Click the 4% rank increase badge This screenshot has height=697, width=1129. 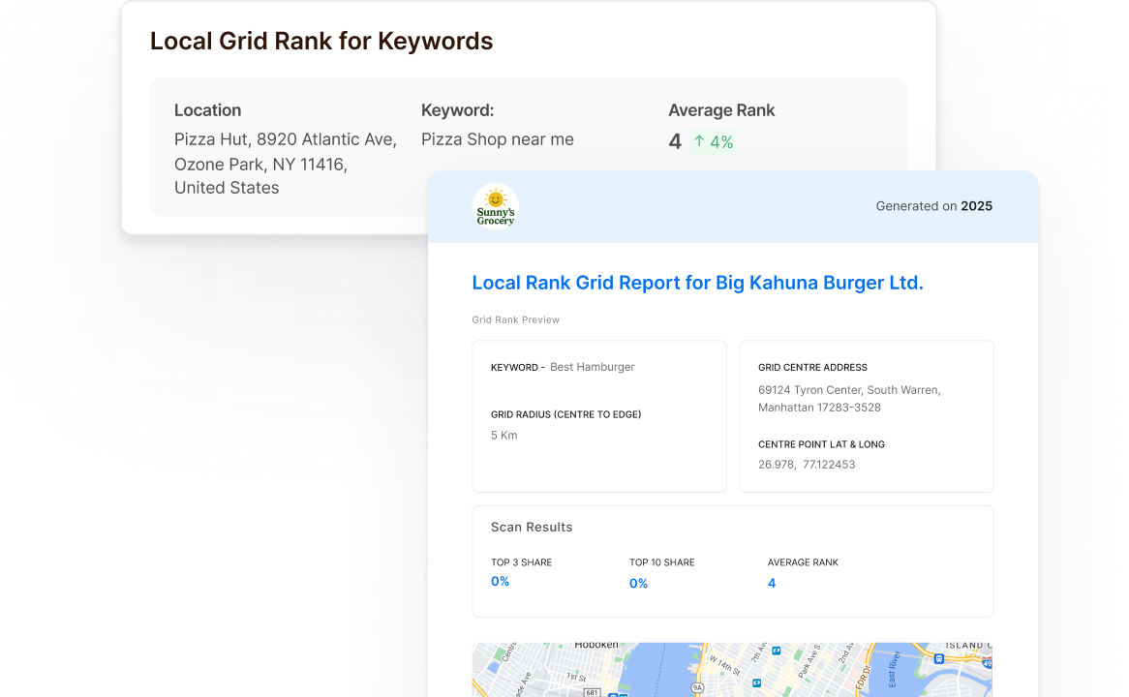tap(713, 142)
